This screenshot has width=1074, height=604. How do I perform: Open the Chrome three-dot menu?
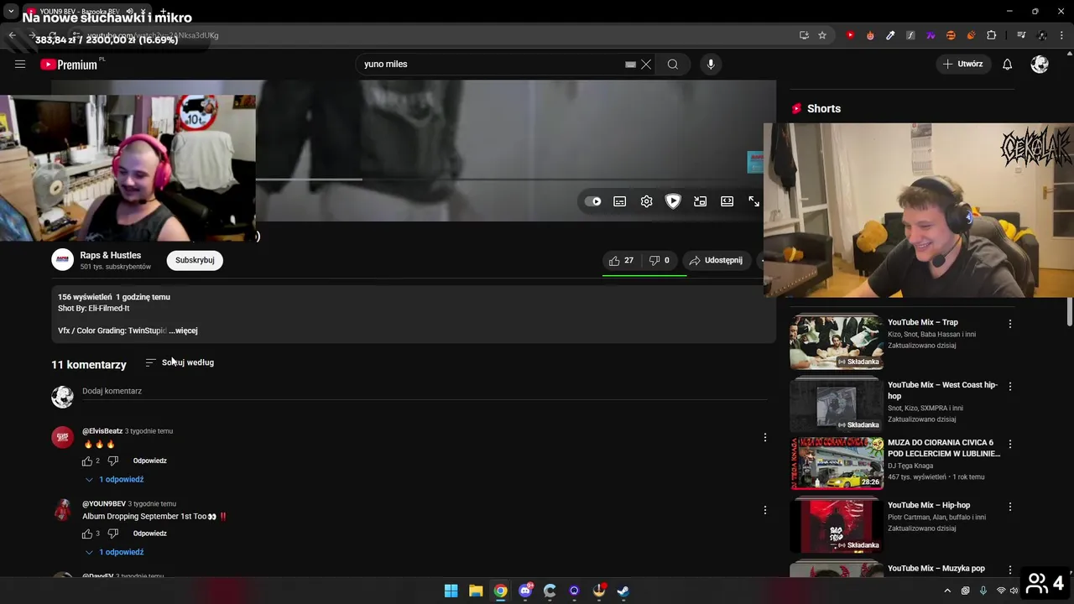tap(1062, 35)
